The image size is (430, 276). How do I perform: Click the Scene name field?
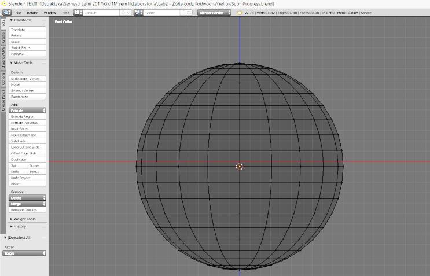(162, 13)
